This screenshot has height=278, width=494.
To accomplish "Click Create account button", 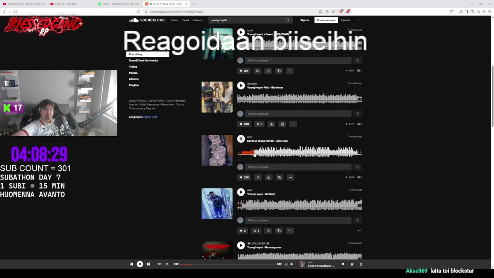I will tap(326, 20).
